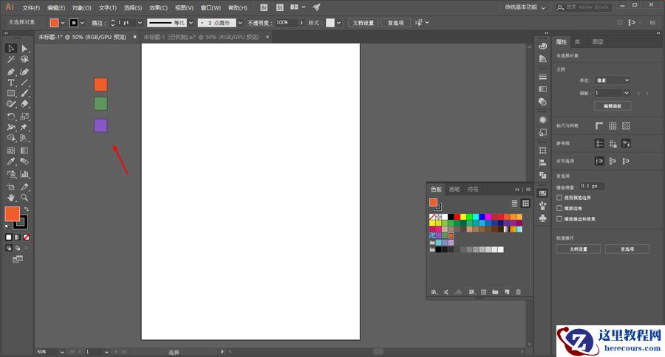Open the 对象(O) menu

(x=81, y=7)
